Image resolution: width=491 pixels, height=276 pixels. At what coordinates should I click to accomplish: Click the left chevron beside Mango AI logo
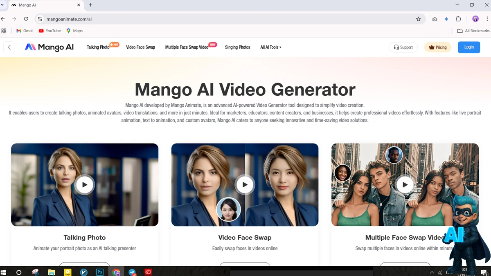pyautogui.click(x=9, y=47)
